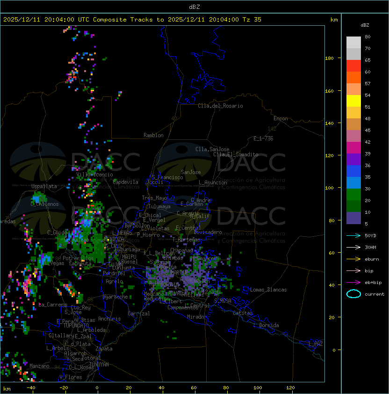Click the 'Clla.SanJose' map label
Image resolution: width=389 pixels, height=394 pixels.
212,149
